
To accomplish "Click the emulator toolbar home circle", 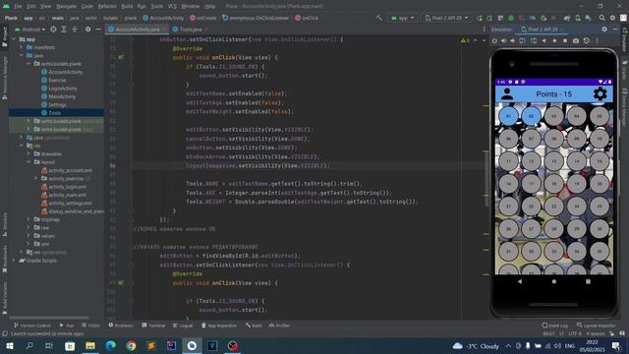I will click(554, 41).
